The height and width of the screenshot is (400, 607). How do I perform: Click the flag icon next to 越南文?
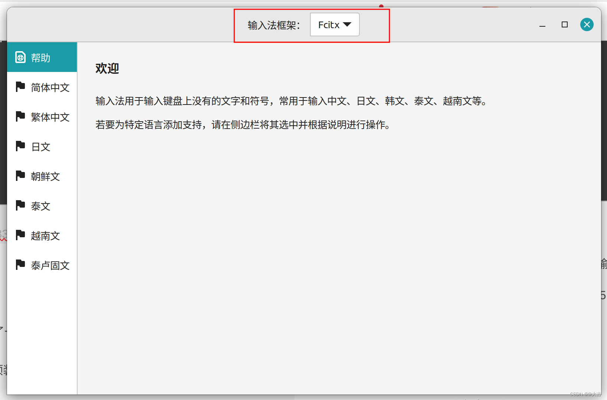[20, 235]
